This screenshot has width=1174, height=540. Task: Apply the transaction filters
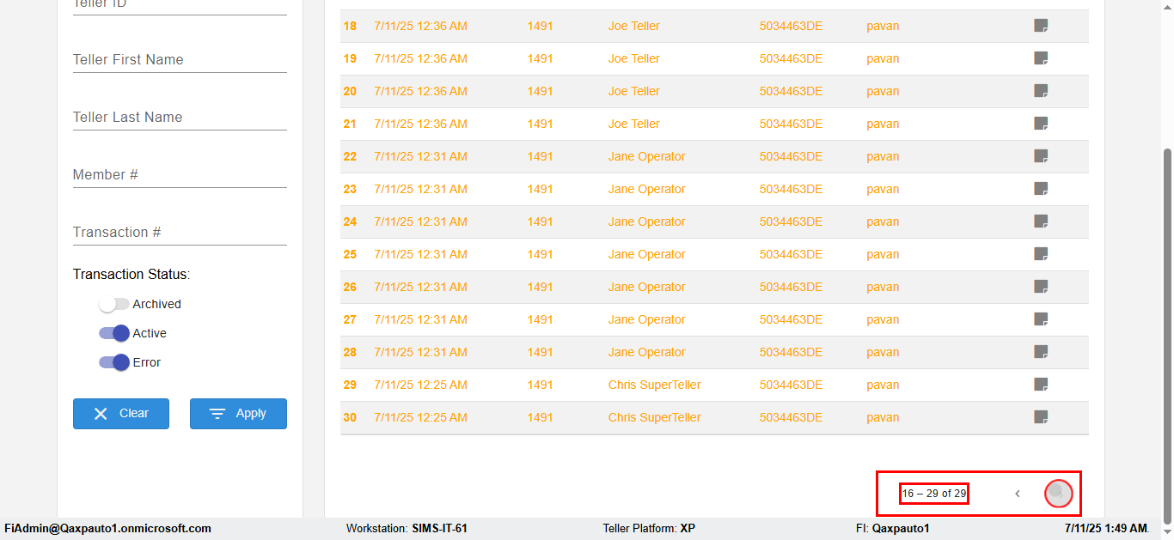[x=238, y=414]
